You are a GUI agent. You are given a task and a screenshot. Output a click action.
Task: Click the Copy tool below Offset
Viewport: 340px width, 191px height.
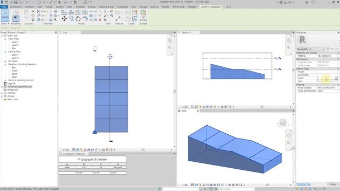coord(71,19)
